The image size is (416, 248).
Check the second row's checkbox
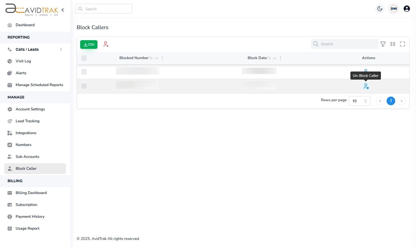[84, 86]
